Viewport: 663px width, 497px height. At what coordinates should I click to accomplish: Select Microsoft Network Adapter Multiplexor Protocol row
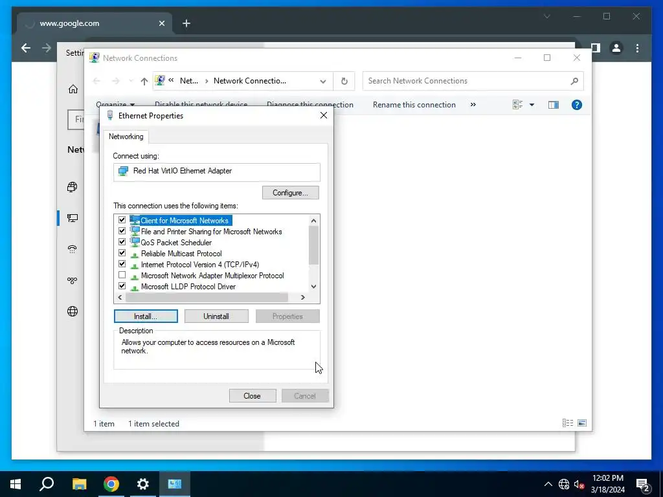[x=212, y=276]
